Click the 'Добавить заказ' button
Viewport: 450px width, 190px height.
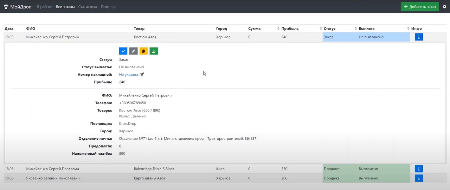[x=420, y=7]
